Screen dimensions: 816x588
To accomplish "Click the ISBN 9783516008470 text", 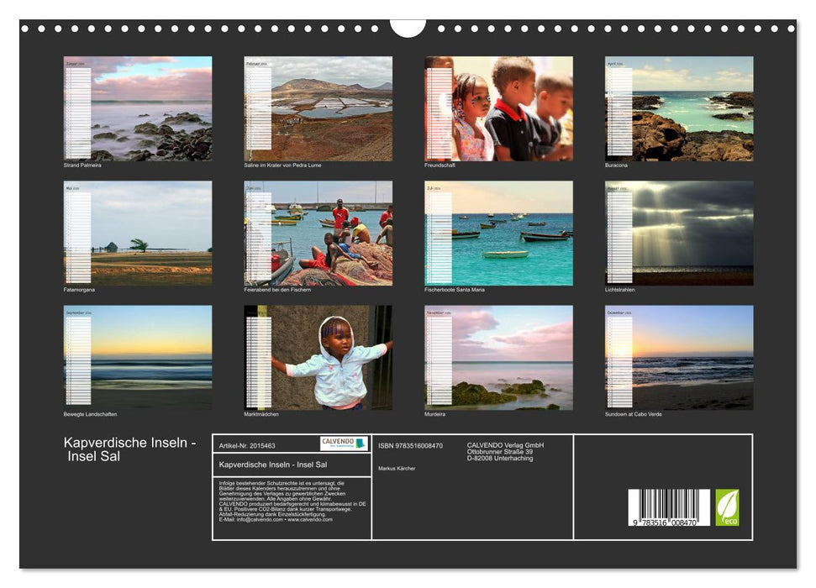I will pos(410,445).
